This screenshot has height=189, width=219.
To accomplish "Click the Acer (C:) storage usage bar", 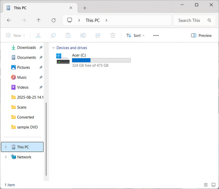I will click(x=101, y=60).
